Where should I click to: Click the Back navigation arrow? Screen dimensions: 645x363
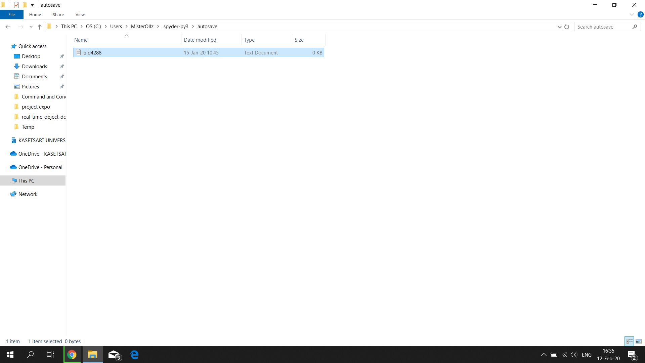(x=8, y=27)
